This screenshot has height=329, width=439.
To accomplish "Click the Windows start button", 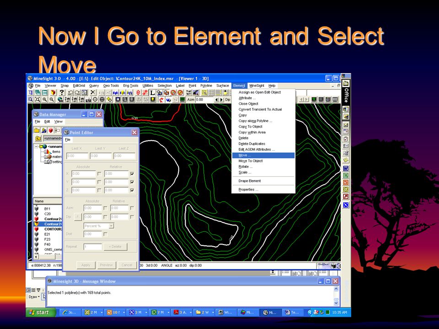I will click(x=41, y=313).
